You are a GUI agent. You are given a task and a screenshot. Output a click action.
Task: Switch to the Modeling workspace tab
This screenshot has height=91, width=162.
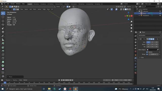tap(36, 4)
